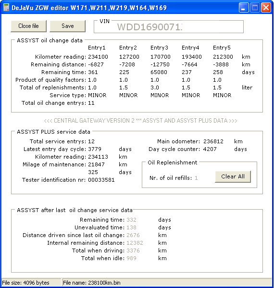Screen dimensions: 274x288
Task: Click File size 4096 bytes in status bar
Action: 25,283
